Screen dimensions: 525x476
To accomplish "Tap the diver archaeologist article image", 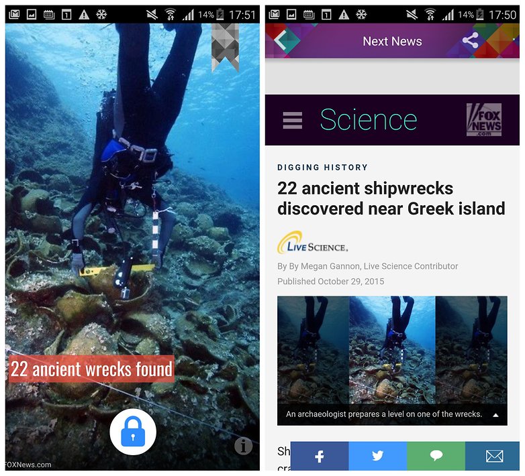I will pos(392,350).
